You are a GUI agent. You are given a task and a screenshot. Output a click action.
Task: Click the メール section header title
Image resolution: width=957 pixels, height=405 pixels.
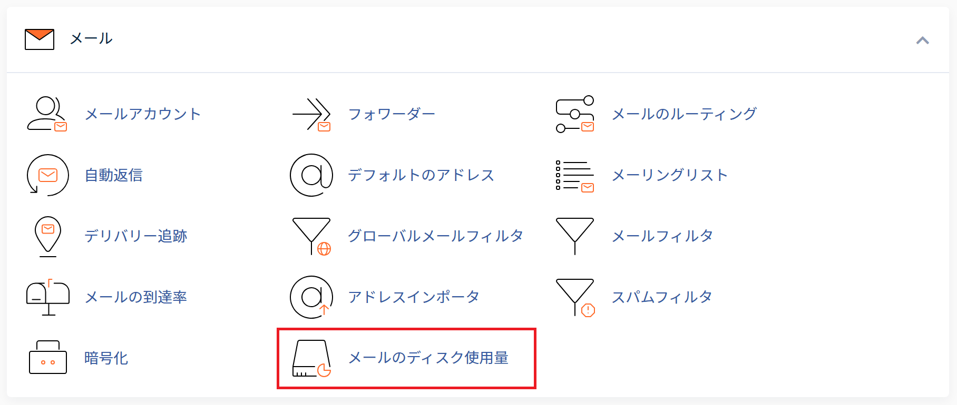click(x=91, y=38)
